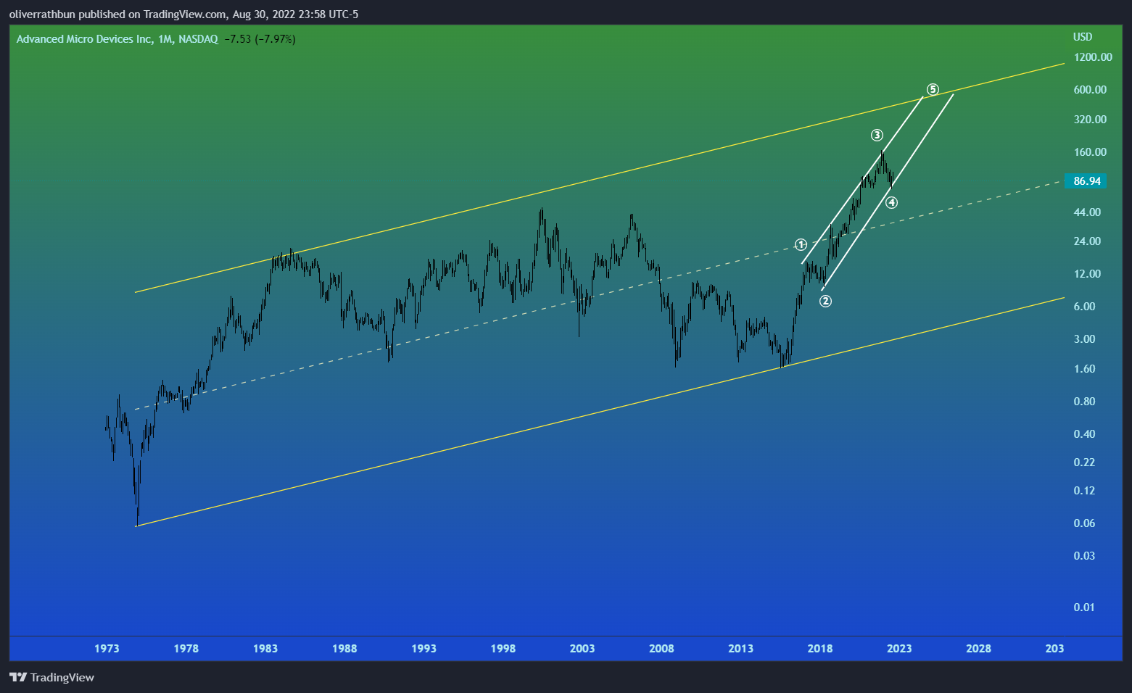
Task: Click the 0.06 price axis label
Action: [x=1084, y=523]
